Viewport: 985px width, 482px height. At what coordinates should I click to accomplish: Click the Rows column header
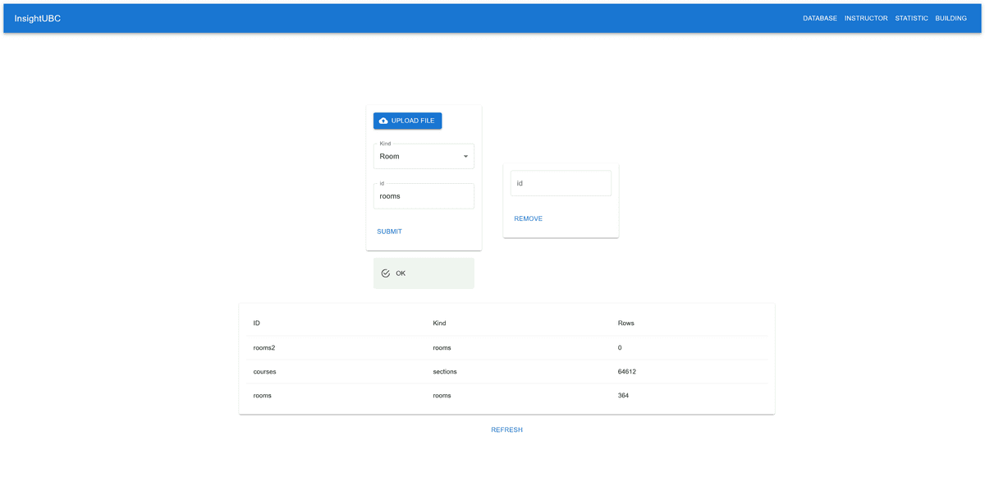click(626, 324)
